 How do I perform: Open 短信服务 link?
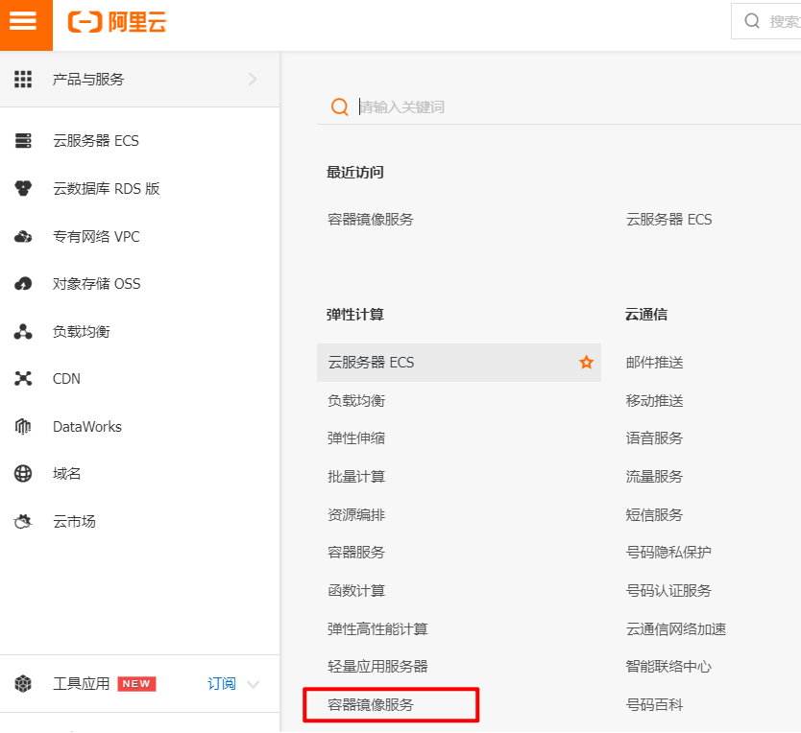tap(654, 514)
